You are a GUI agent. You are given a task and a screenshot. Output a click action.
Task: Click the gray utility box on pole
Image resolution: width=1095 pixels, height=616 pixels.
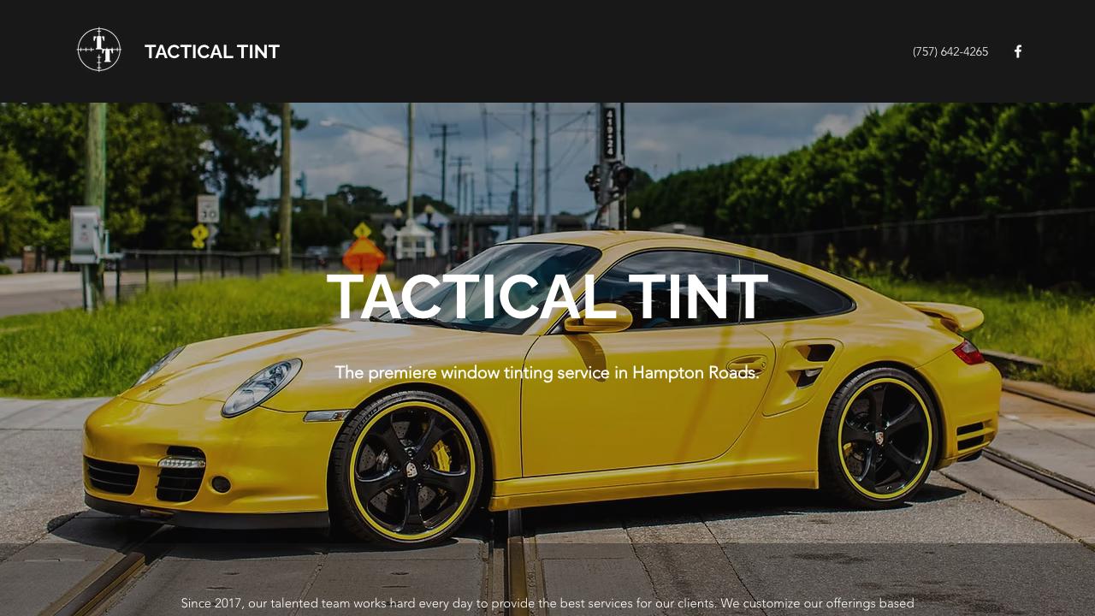[86, 234]
